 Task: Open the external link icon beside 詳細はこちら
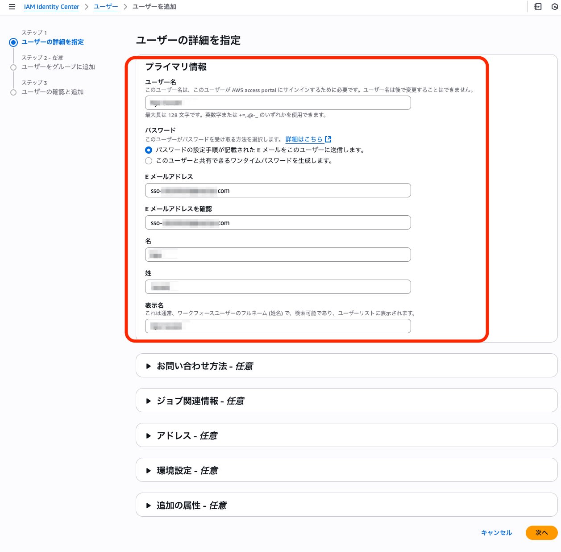pos(328,139)
